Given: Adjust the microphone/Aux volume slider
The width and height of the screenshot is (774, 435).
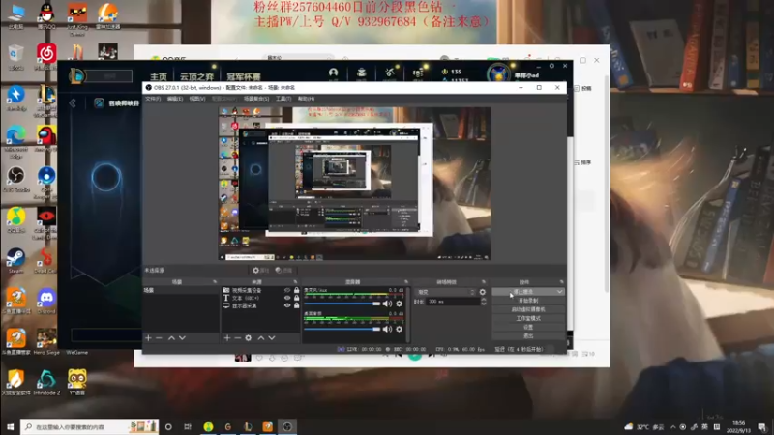Looking at the screenshot, I should (342, 304).
